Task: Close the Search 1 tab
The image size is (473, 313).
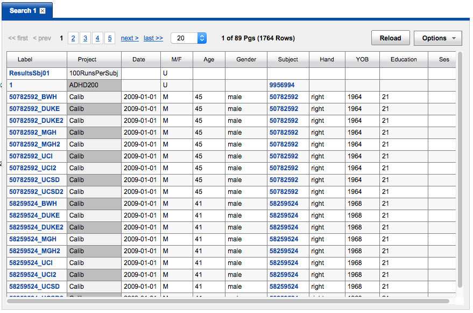Action: (43, 11)
